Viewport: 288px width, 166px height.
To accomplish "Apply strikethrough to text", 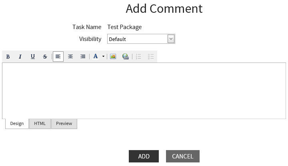I will point(45,57).
